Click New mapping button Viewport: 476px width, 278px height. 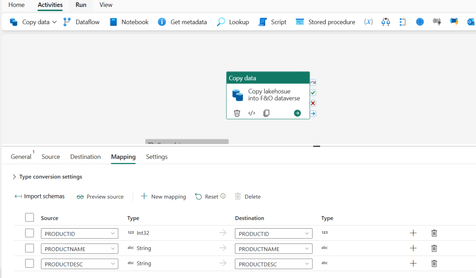(x=163, y=197)
